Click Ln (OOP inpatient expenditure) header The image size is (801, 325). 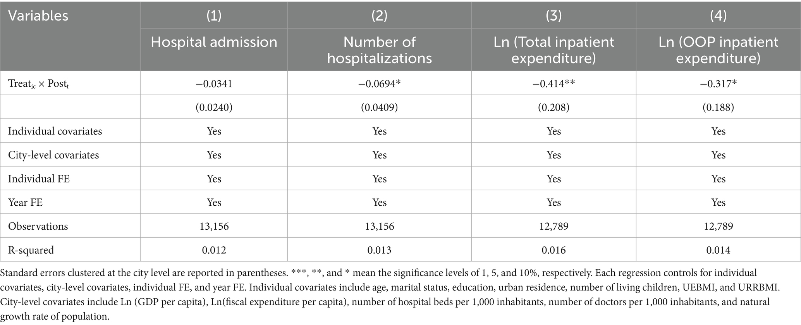click(x=718, y=50)
